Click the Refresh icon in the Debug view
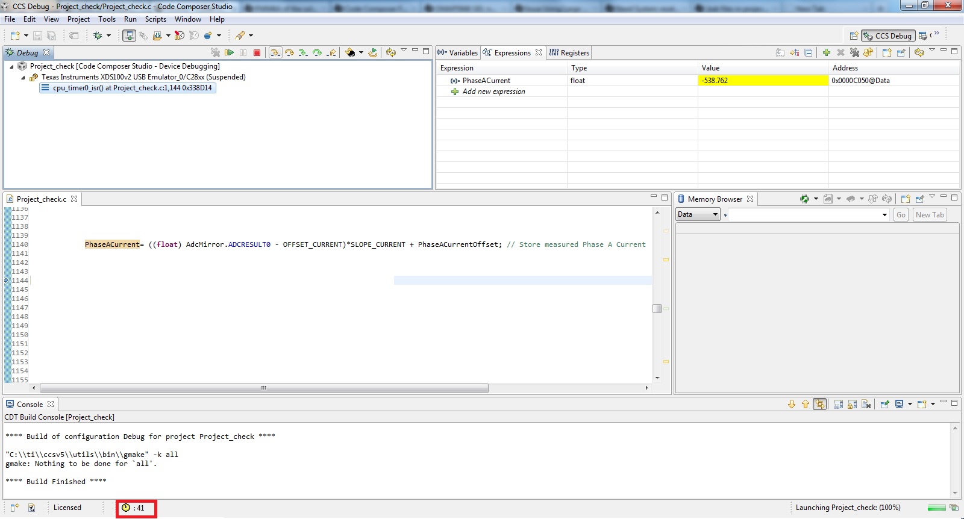Image resolution: width=964 pixels, height=519 pixels. [390, 53]
